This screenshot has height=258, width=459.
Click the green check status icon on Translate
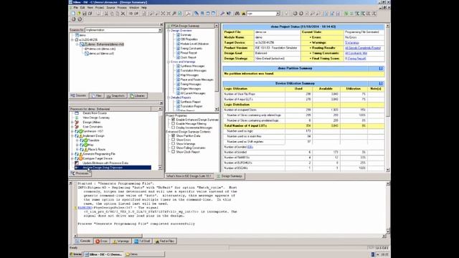(85, 140)
